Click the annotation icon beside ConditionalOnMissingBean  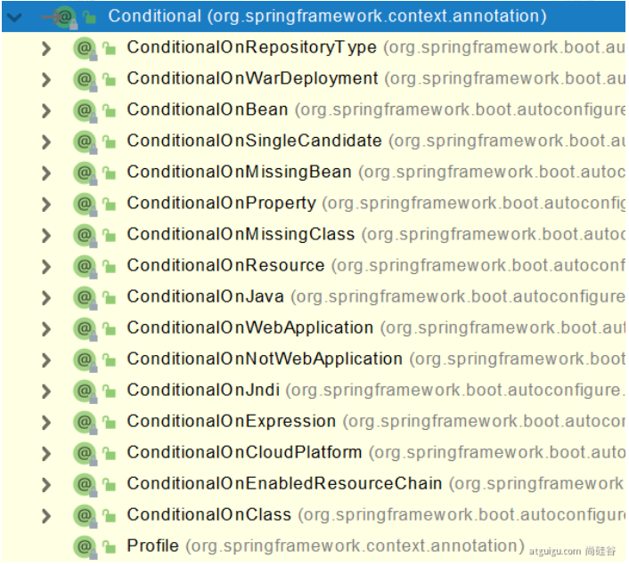(x=85, y=174)
